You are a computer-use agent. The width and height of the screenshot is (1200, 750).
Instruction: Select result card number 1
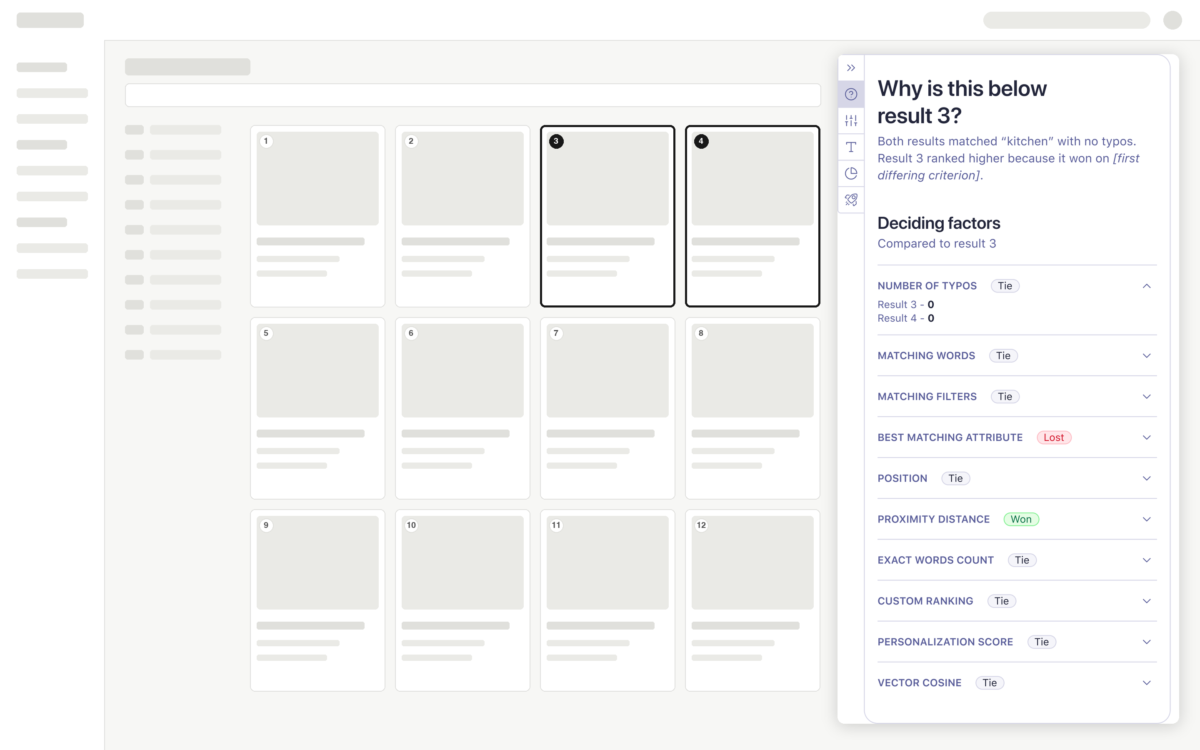click(317, 216)
